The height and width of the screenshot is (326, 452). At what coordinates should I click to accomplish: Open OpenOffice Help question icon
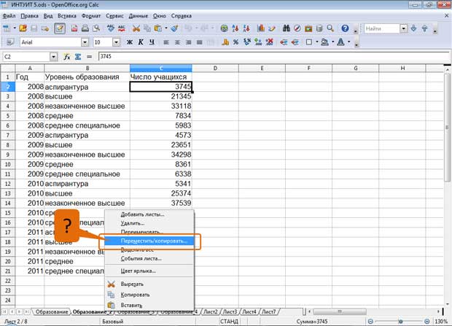(345, 28)
